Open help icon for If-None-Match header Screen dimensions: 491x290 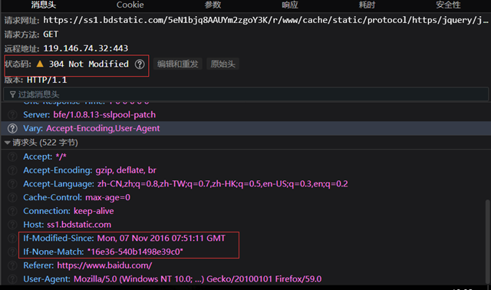point(12,252)
